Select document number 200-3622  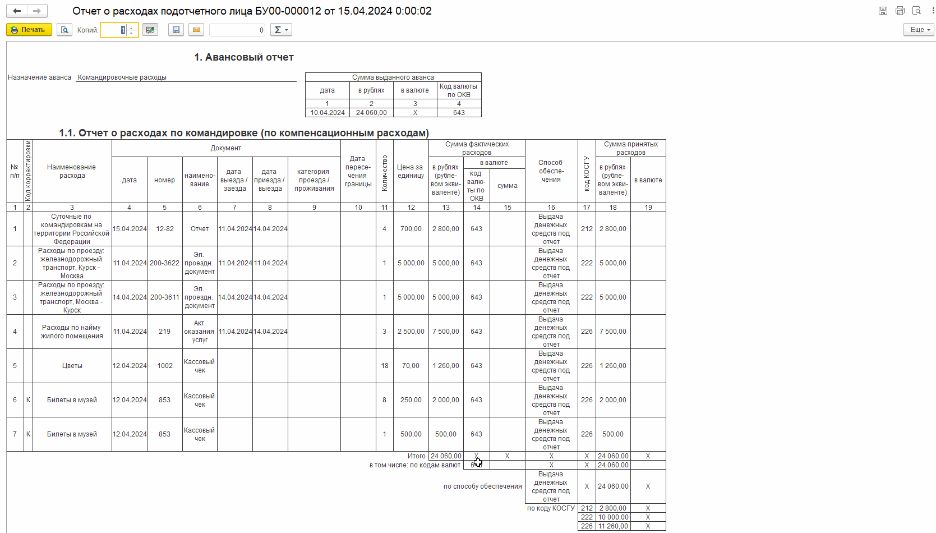(165, 263)
